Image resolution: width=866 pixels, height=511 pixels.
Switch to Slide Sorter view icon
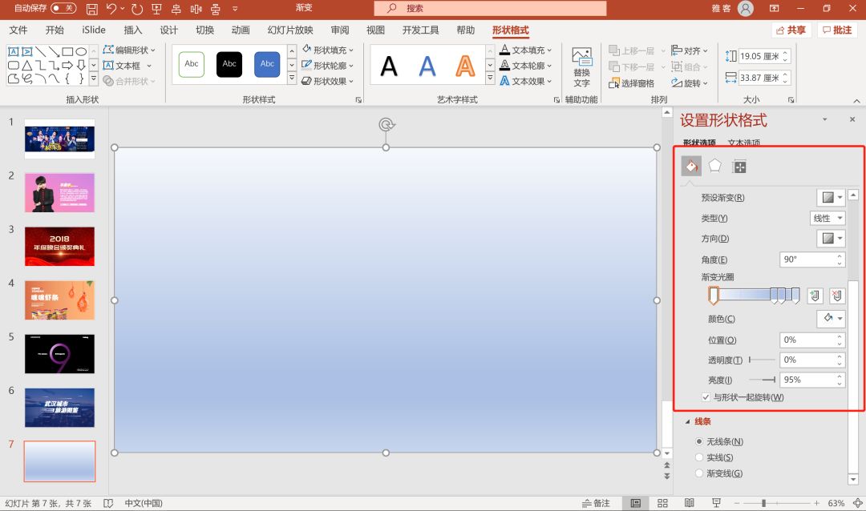(x=663, y=503)
